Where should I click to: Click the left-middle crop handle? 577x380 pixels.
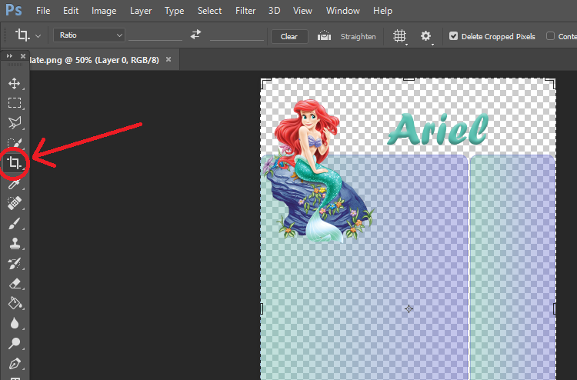262,308
